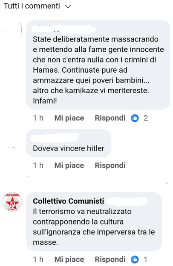Reply to the 'Doveva vincere hitler' comment

[110, 166]
